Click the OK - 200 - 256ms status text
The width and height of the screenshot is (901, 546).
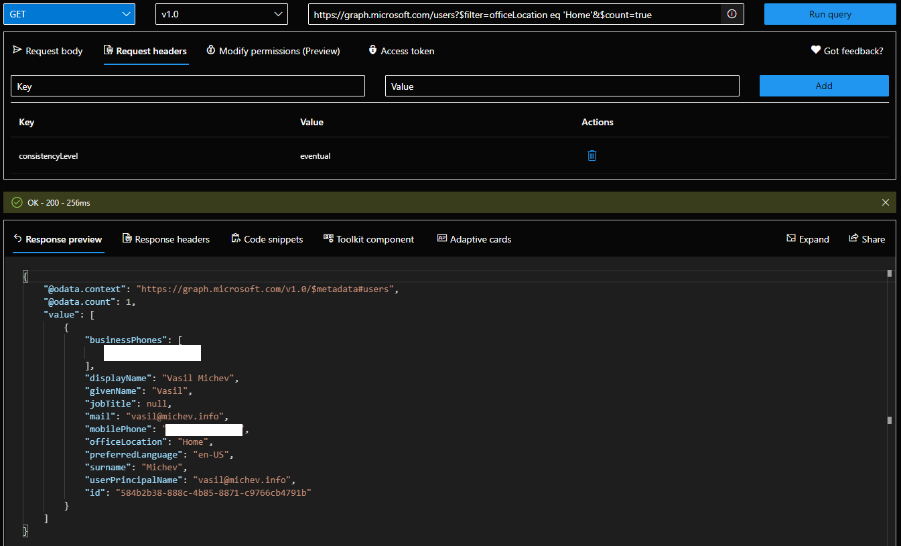[59, 202]
